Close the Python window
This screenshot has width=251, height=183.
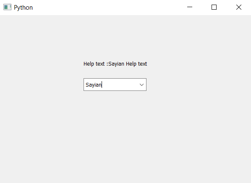point(239,7)
